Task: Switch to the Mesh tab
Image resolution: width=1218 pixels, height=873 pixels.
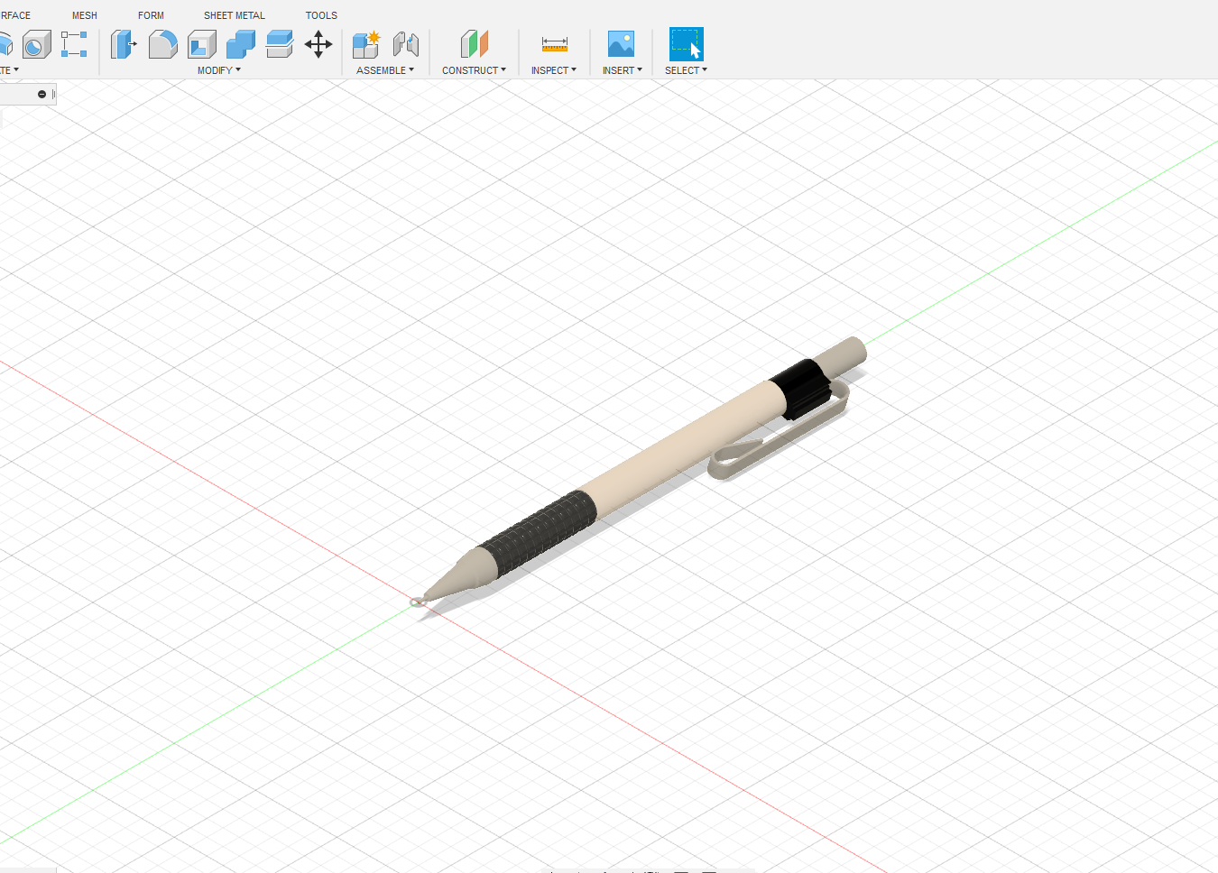Action: [84, 14]
